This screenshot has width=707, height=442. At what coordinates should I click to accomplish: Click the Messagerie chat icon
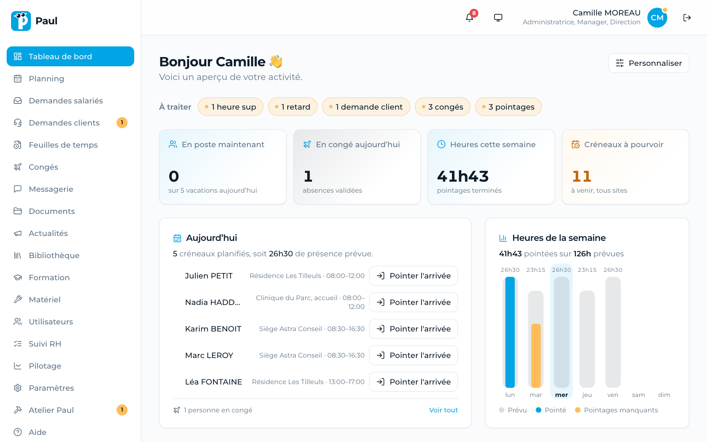(18, 189)
